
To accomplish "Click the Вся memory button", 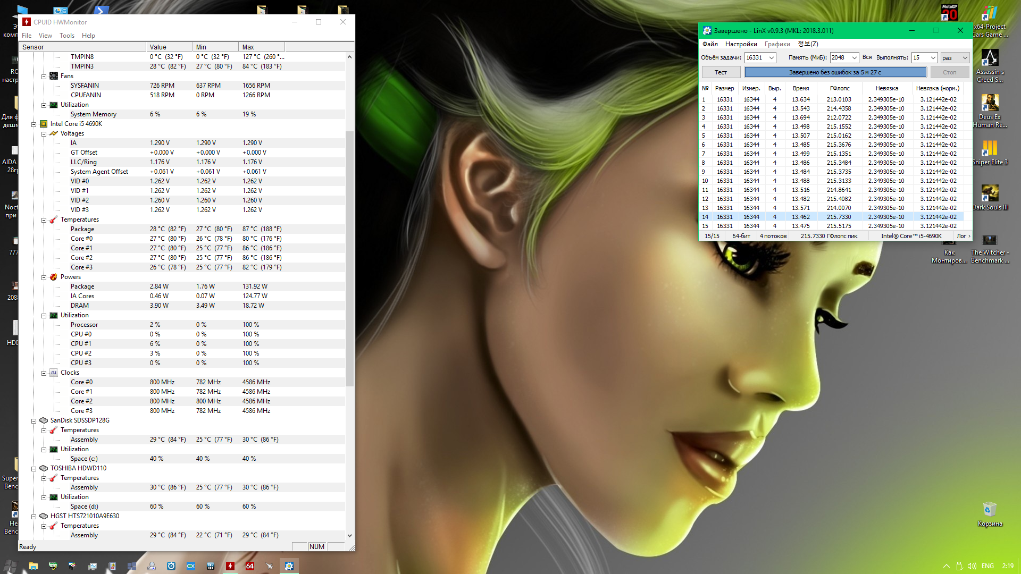I will (867, 57).
